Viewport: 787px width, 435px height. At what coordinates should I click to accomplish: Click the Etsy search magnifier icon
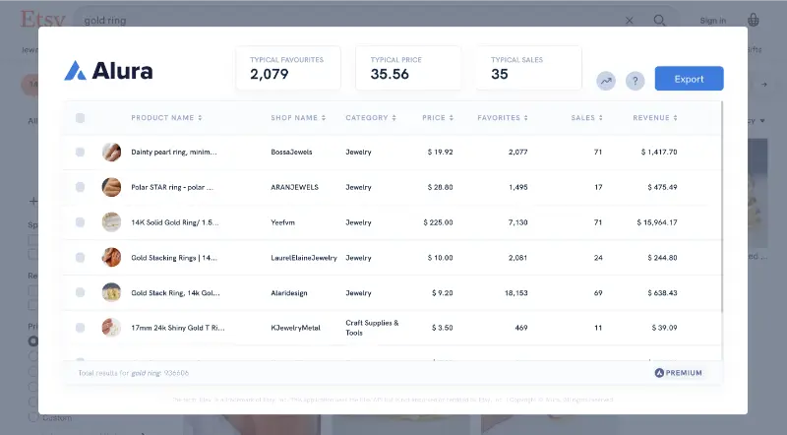click(660, 20)
